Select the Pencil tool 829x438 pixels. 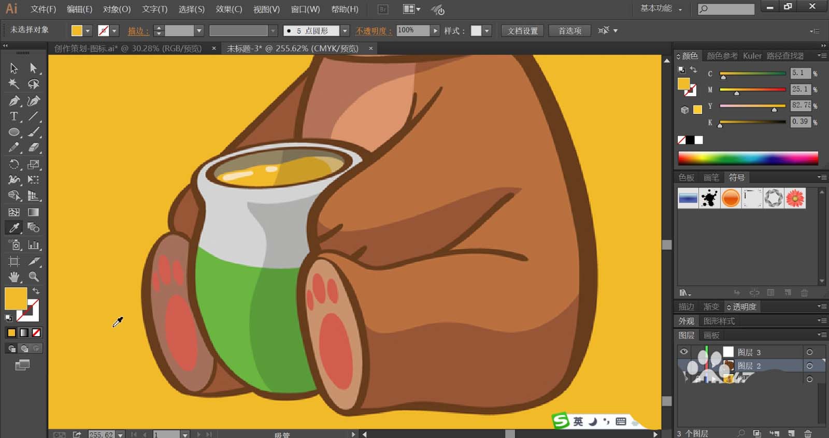[x=14, y=148]
